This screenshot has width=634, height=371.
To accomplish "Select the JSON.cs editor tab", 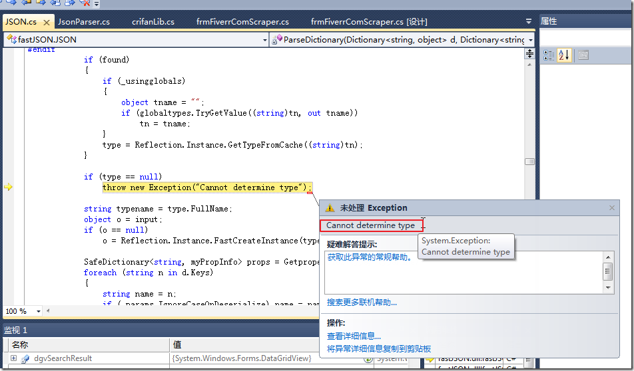I will tap(21, 22).
